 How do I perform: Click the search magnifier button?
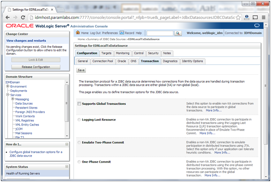click(x=178, y=33)
